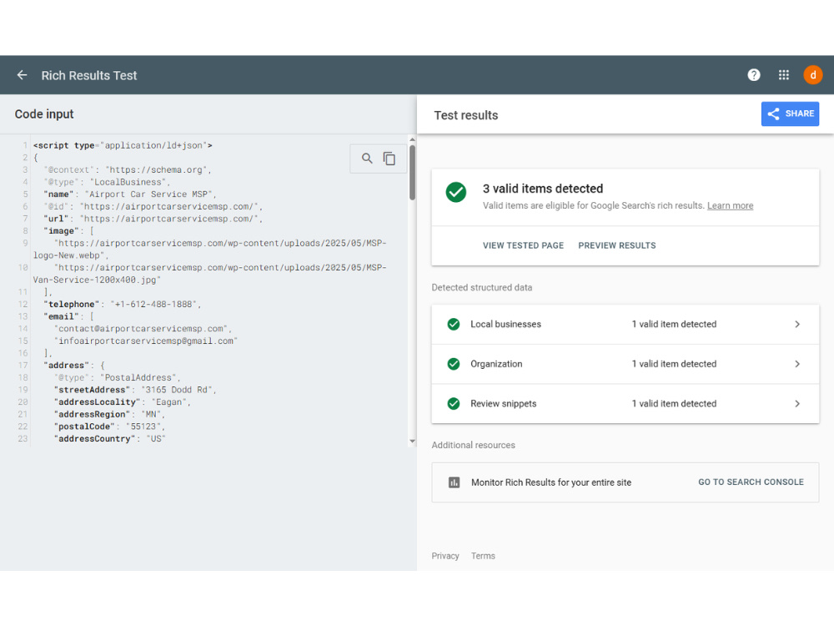
Task: Click the search icon in code editor
Action: click(x=367, y=158)
